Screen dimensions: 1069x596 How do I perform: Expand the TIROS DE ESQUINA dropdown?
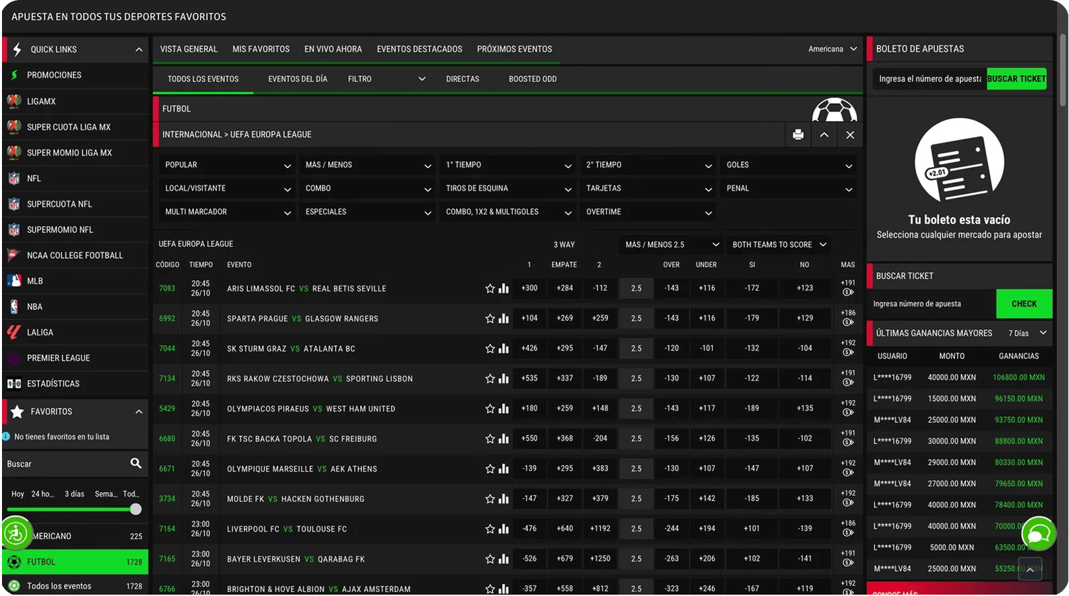coord(508,189)
